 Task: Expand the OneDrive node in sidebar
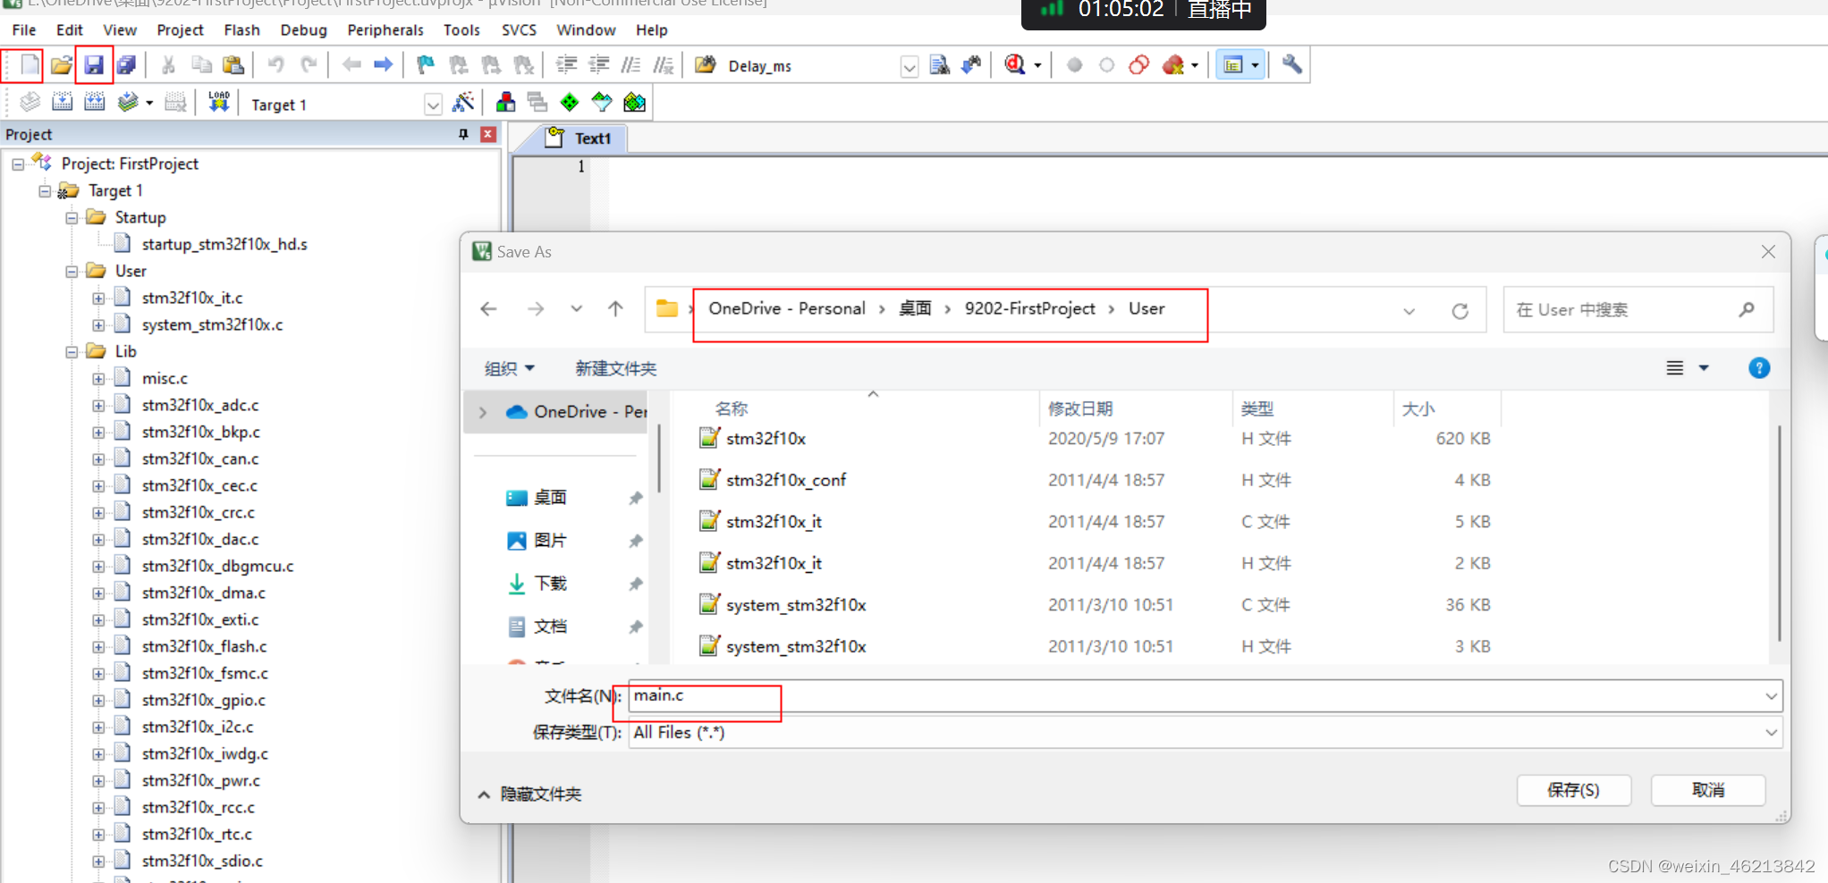coord(483,412)
